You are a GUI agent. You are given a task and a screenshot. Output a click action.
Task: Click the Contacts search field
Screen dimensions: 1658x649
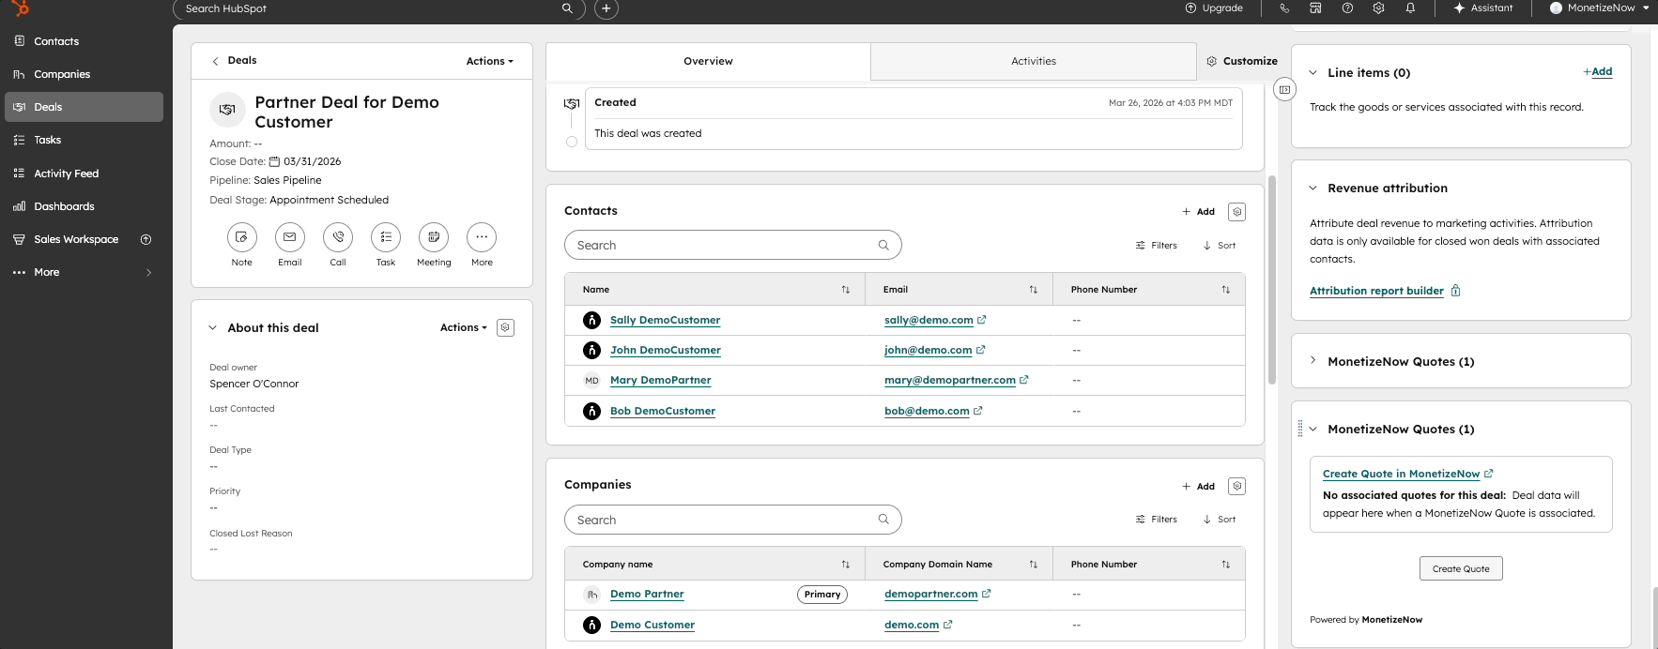pos(732,245)
